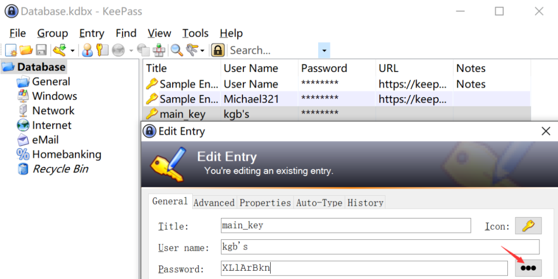Expand the Open URL dropdown arrow
The image size is (558, 279).
pyautogui.click(x=131, y=51)
